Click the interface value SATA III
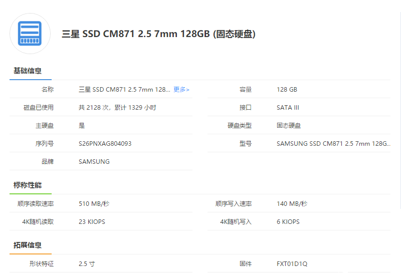This screenshot has width=401, height=273. pos(288,108)
